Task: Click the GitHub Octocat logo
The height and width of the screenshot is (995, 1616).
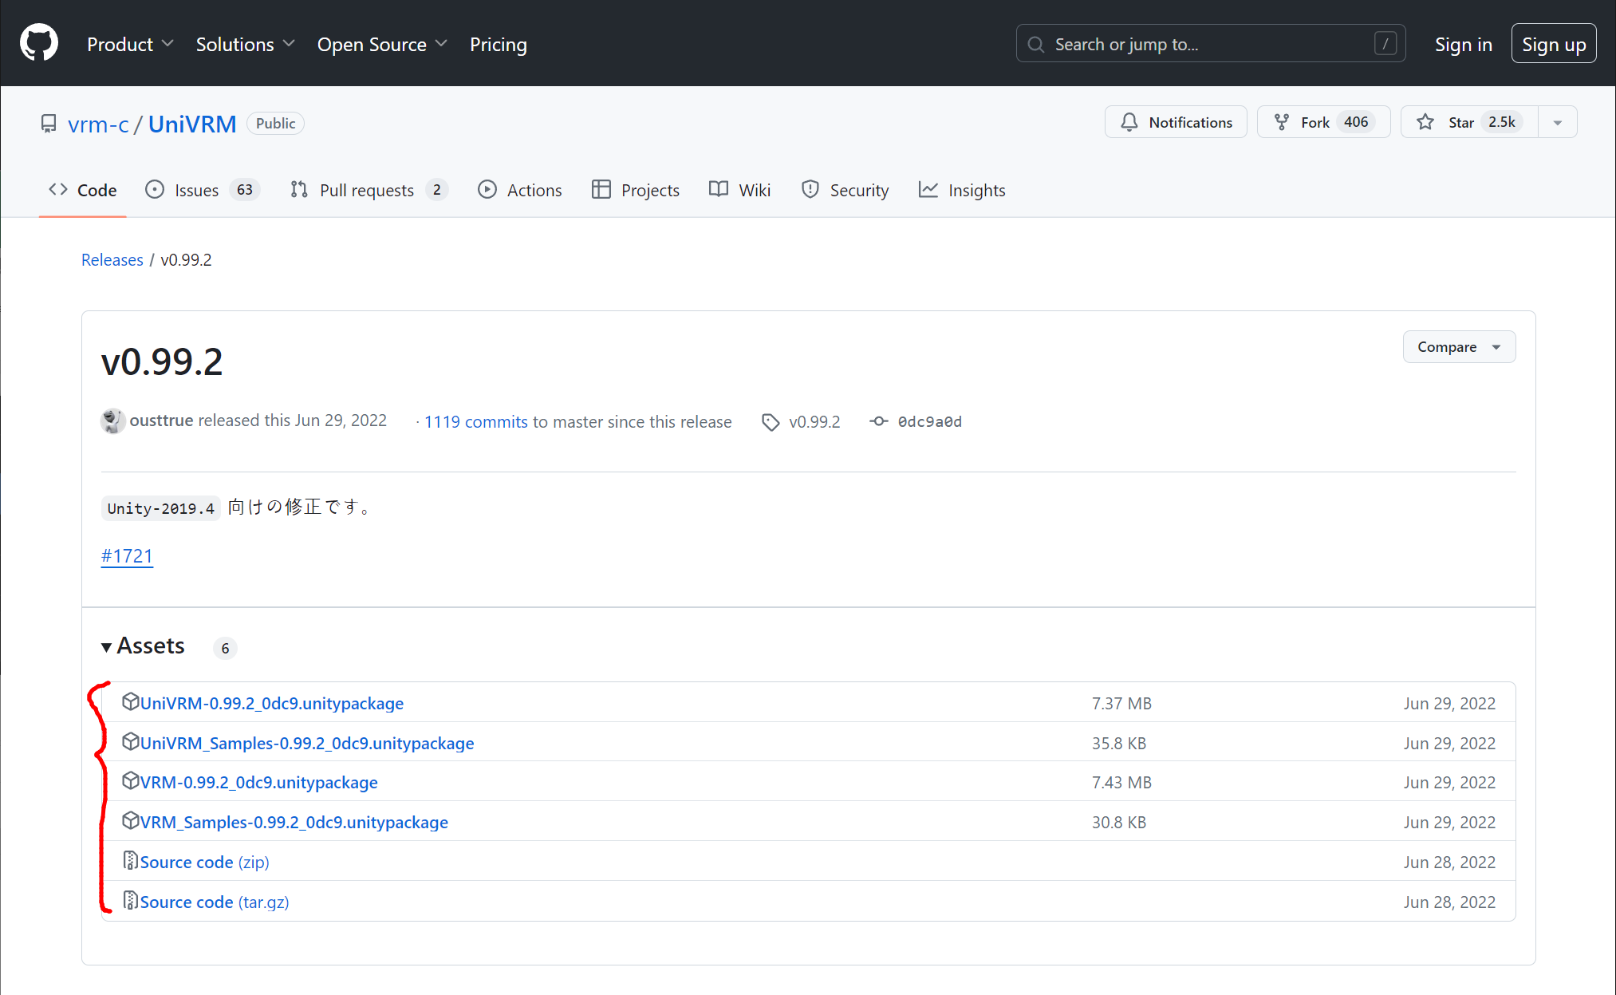Action: pos(39,43)
